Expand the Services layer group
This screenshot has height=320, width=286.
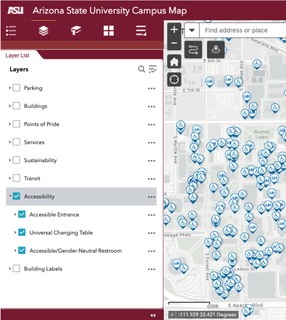click(x=10, y=142)
